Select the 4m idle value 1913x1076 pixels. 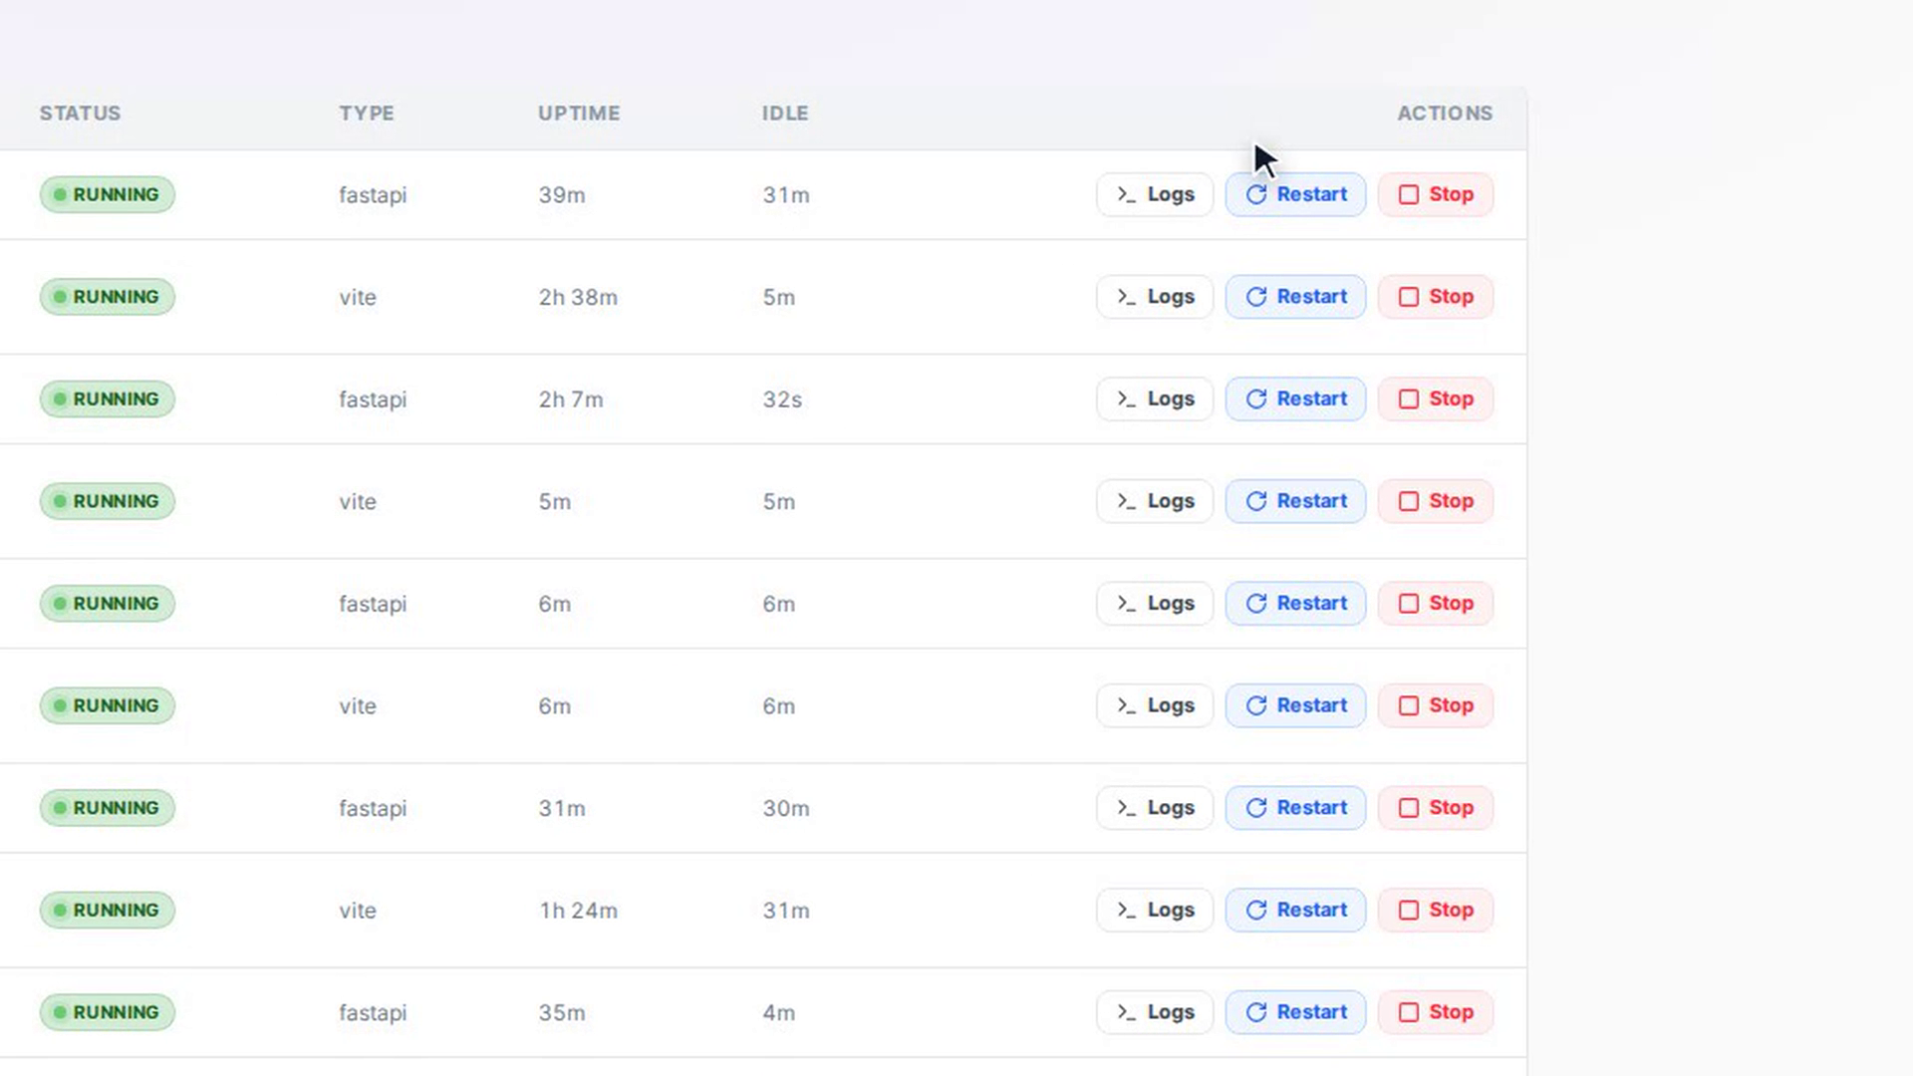(x=779, y=1013)
